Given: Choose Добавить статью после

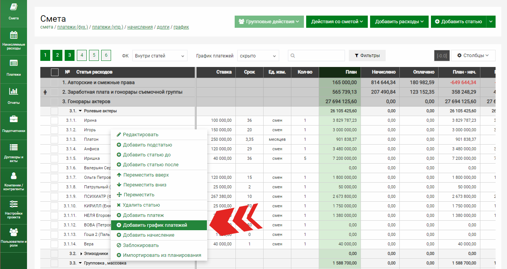Looking at the screenshot, I should 159,165.
